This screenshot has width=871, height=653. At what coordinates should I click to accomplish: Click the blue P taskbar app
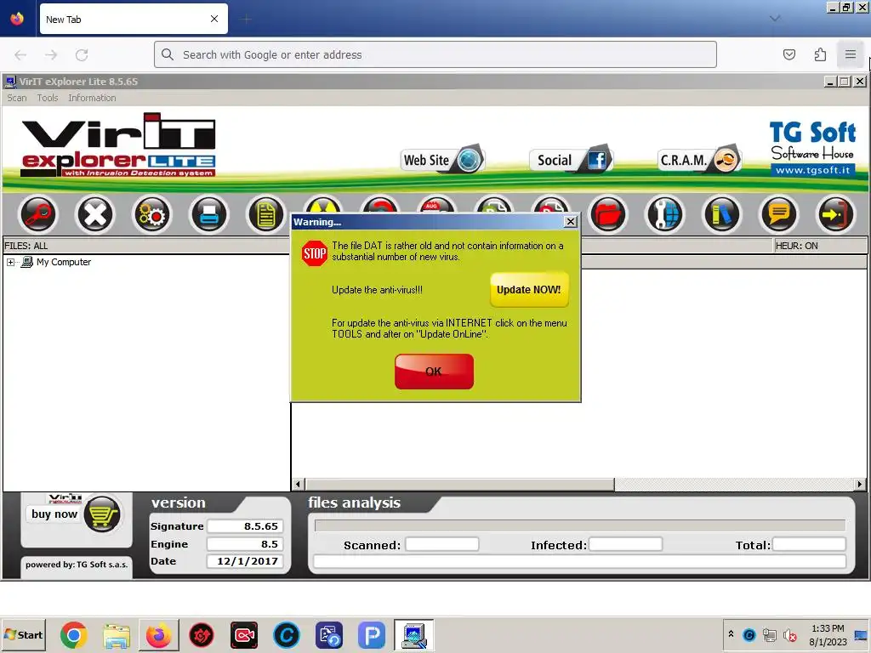372,635
